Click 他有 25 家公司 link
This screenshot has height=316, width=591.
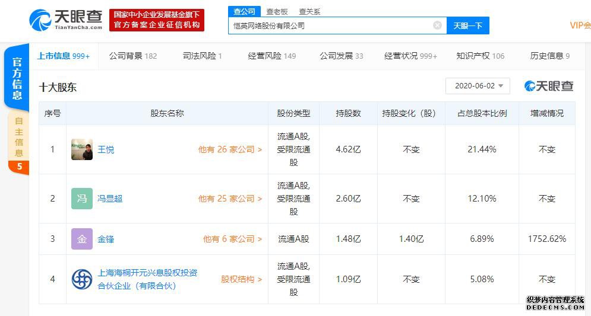(x=230, y=199)
